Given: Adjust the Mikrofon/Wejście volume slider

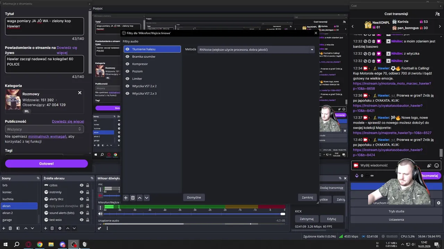Looking at the screenshot, I should pos(195,214).
